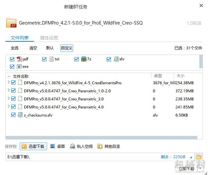The width and height of the screenshot is (208, 175).
Task: Save to 迅雷下载 folder
Action: pos(33,146)
